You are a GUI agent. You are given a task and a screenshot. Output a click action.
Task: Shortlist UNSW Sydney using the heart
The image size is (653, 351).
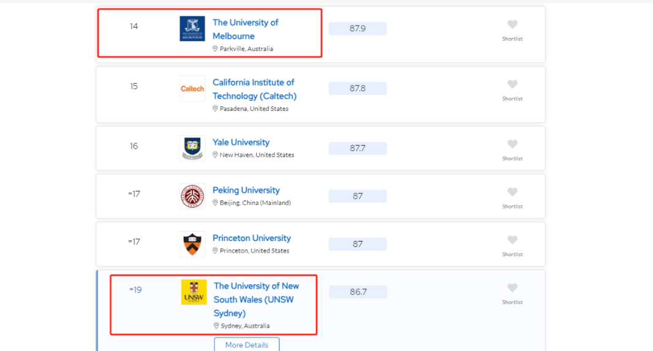point(512,288)
